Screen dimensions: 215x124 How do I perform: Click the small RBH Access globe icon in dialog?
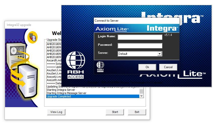[x=100, y=67]
